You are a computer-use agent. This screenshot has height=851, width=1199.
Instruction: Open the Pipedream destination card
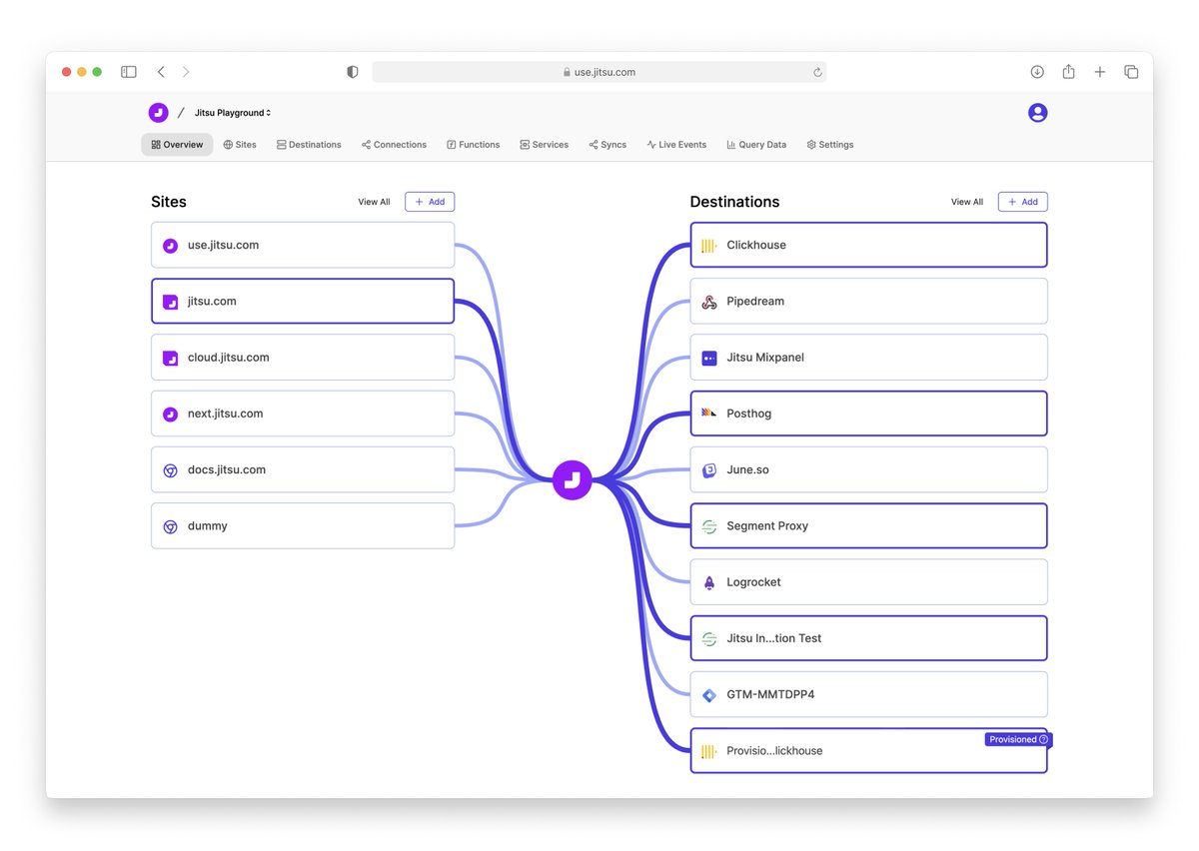[x=869, y=302]
